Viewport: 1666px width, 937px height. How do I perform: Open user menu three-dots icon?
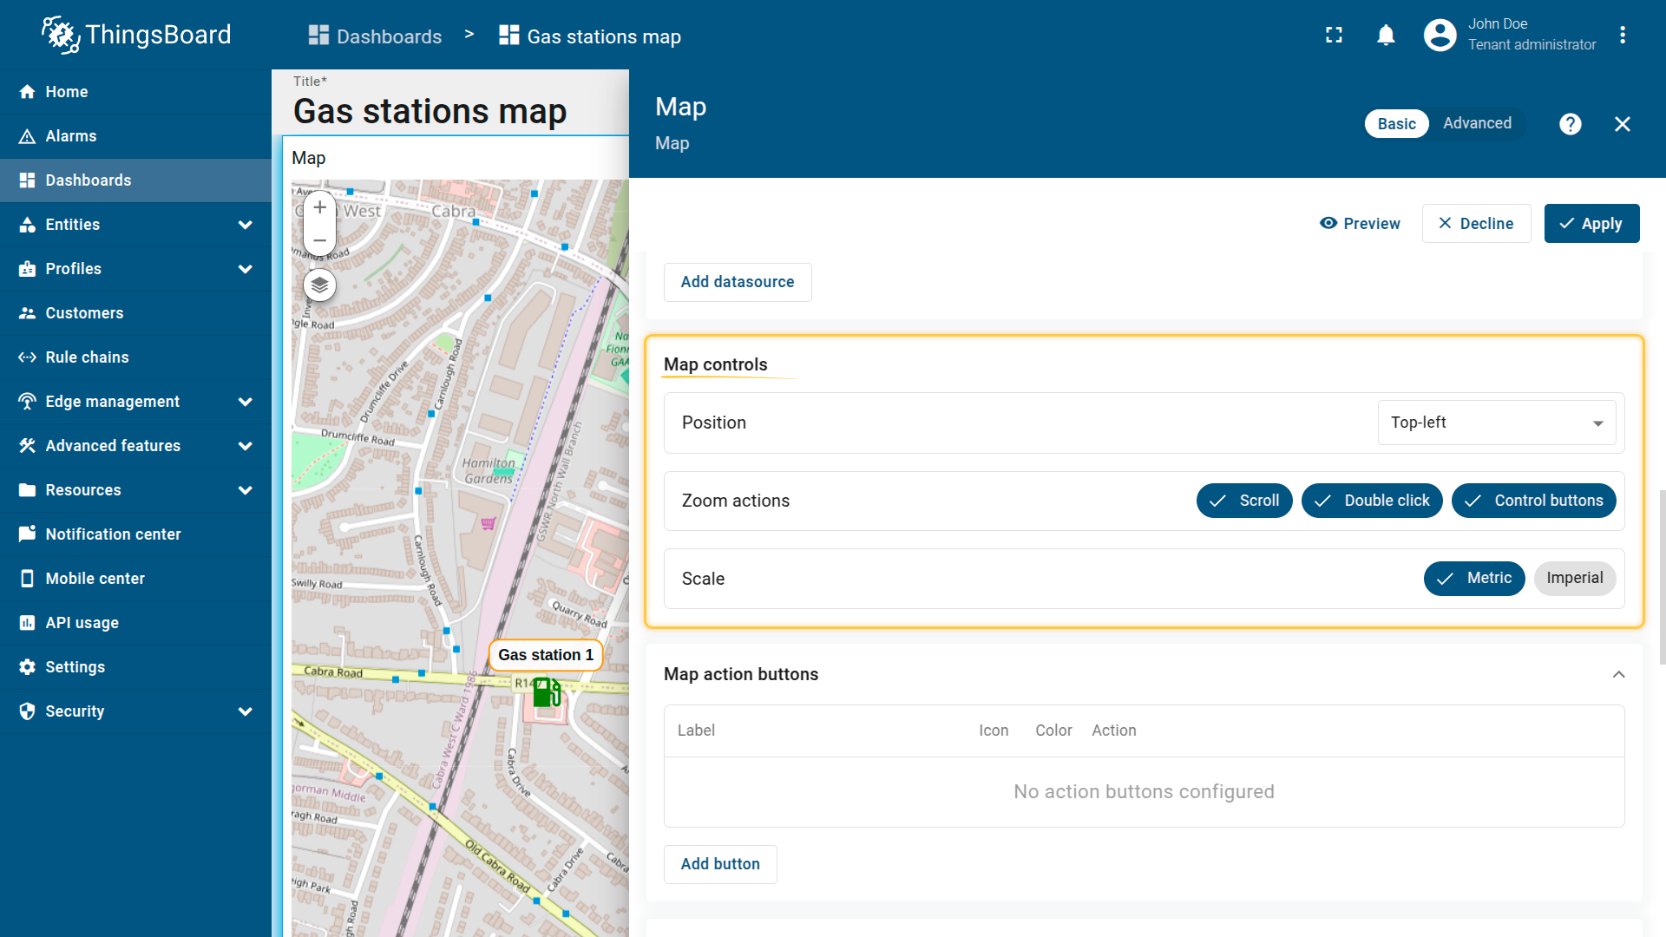tap(1623, 36)
